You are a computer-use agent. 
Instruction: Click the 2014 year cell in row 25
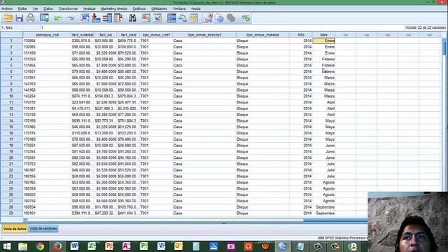tap(301, 188)
